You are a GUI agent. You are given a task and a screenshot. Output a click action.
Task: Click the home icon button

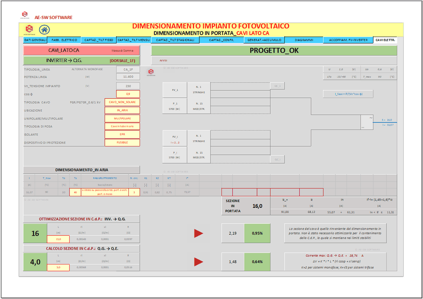(44, 30)
